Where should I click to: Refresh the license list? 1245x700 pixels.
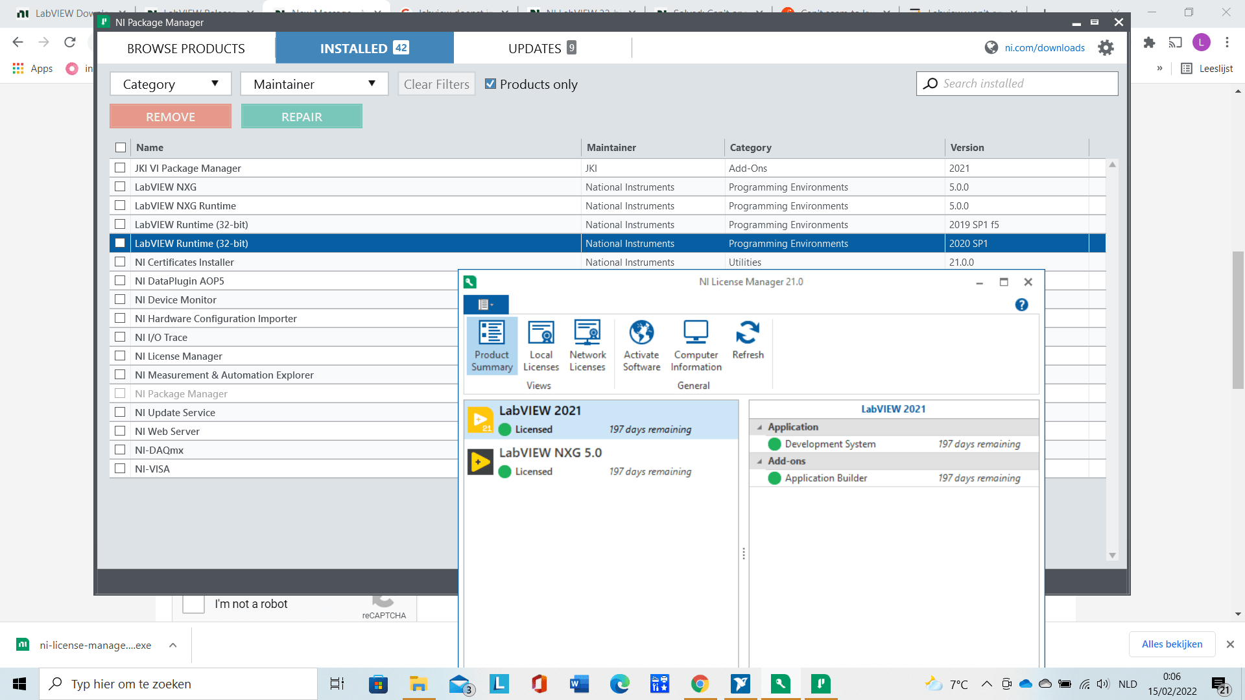tap(748, 340)
